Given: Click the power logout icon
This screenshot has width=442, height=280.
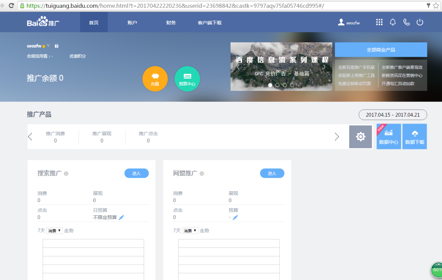Looking at the screenshot, I should point(420,22).
